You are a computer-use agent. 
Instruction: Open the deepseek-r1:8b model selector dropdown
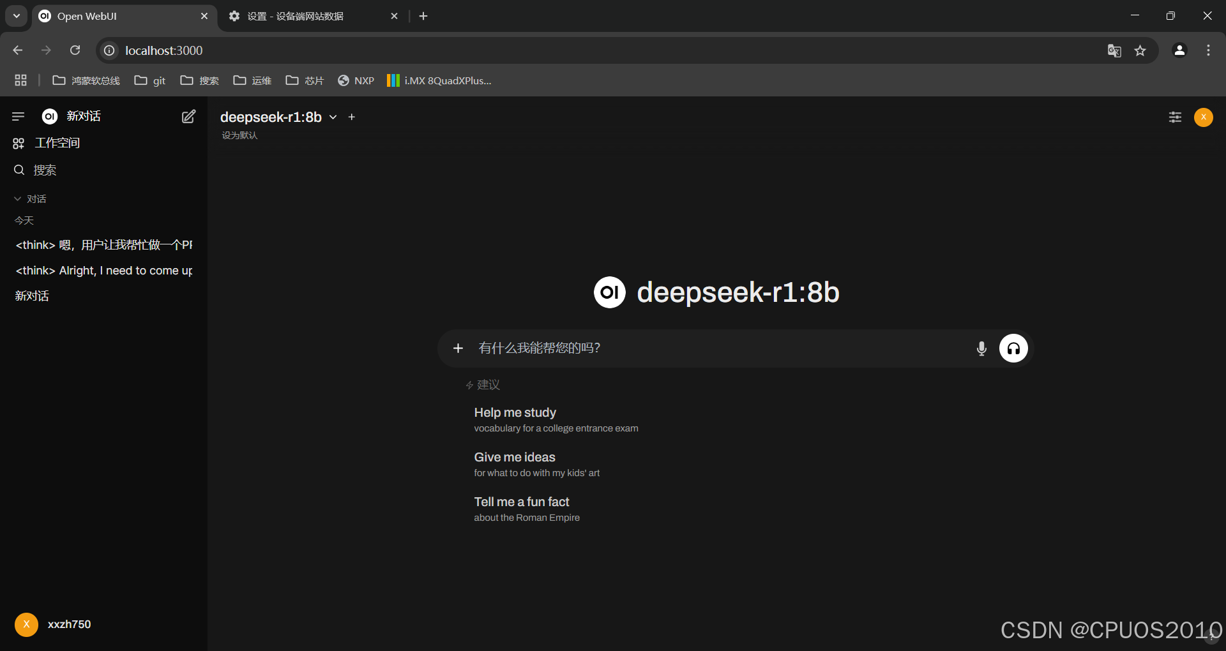tap(278, 117)
